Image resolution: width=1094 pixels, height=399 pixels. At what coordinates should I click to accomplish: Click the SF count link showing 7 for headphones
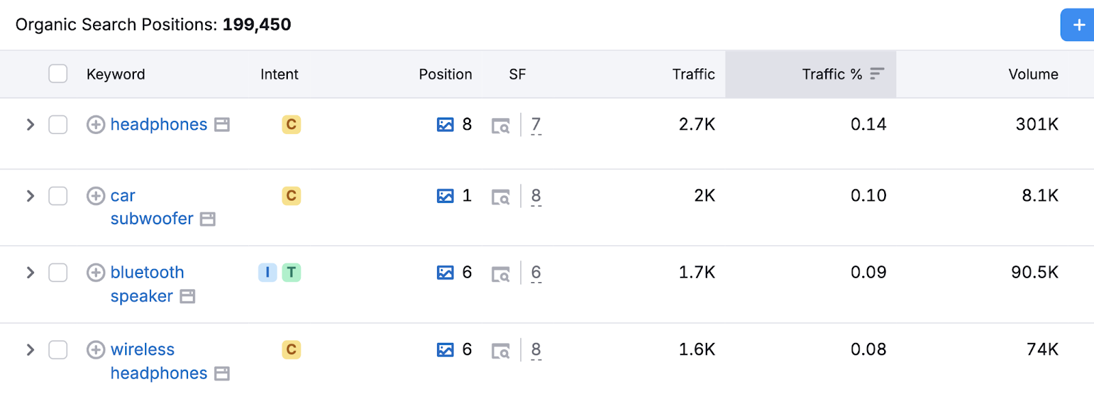click(536, 124)
